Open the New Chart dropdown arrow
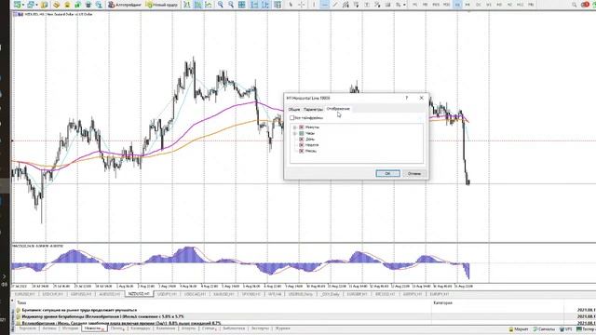 tap(23, 5)
